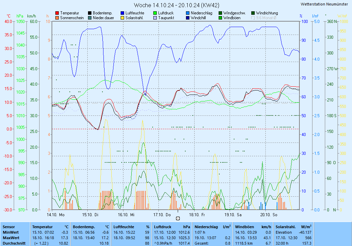This screenshot has width=352, height=246.
Task: Select the Sonnenschein legend label
Action: [x=72, y=18]
